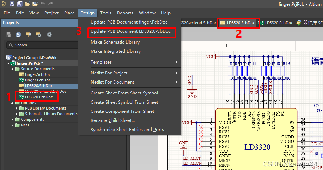
Task: Click the Open document folder icon
Action: tap(27, 4)
